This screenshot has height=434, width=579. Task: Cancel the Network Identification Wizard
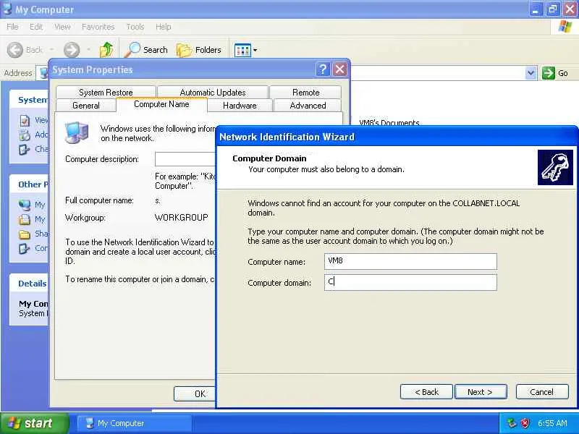541,392
